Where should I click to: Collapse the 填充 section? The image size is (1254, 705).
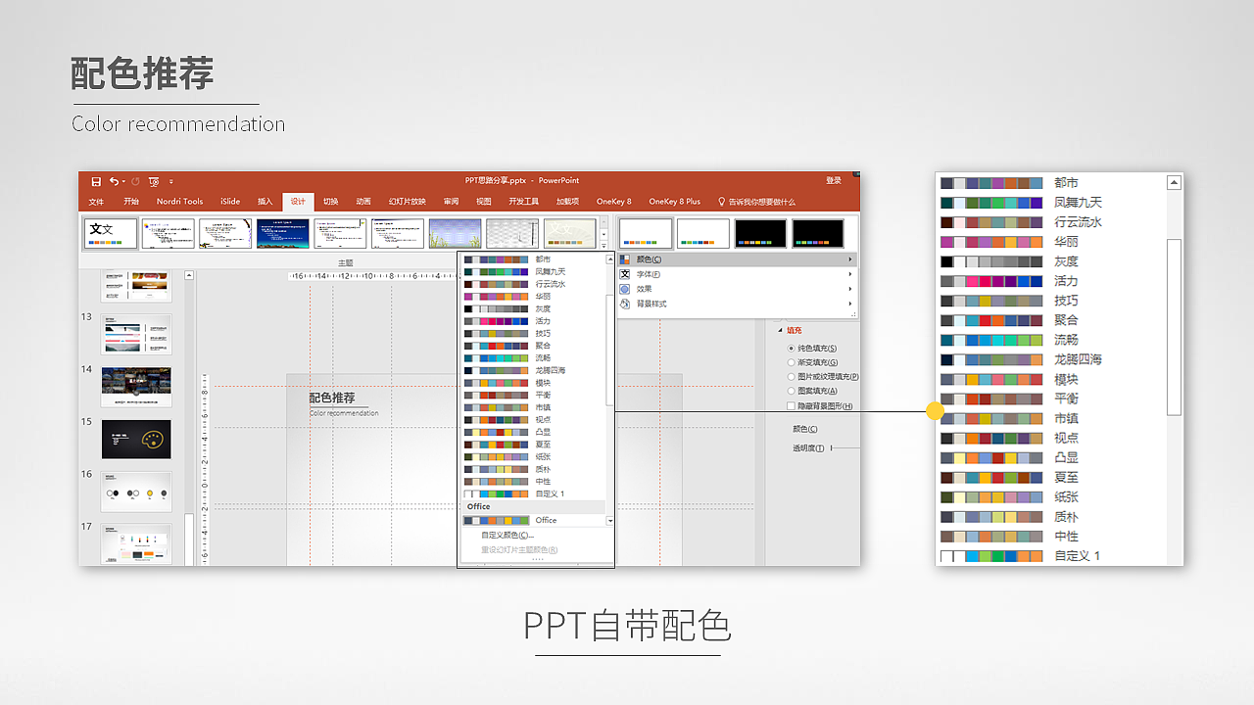point(781,330)
